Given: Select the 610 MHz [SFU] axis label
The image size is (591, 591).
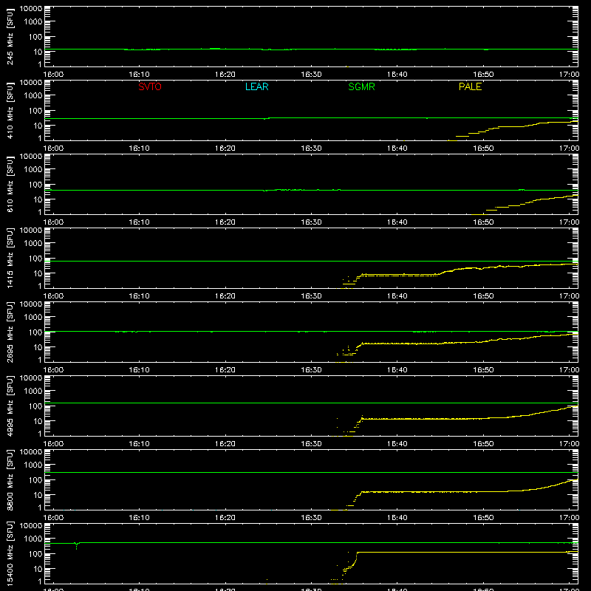Looking at the screenshot, I should coord(10,185).
